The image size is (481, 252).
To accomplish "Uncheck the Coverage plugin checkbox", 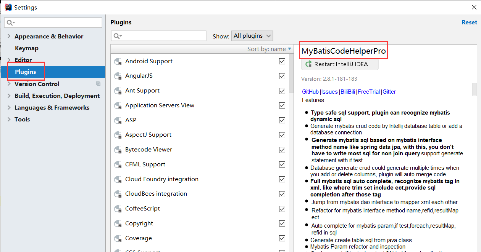I will pyautogui.click(x=282, y=238).
